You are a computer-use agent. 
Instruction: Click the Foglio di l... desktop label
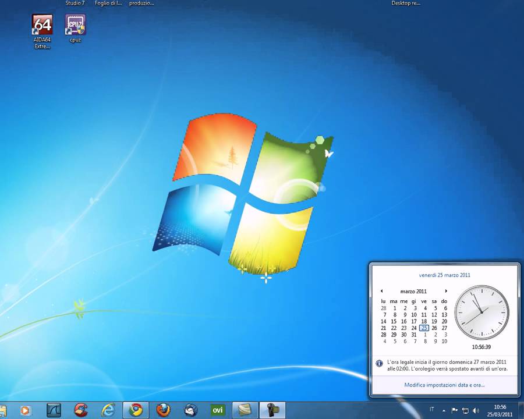click(108, 3)
